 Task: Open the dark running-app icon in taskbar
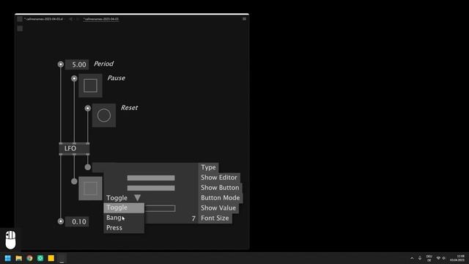[x=62, y=258]
